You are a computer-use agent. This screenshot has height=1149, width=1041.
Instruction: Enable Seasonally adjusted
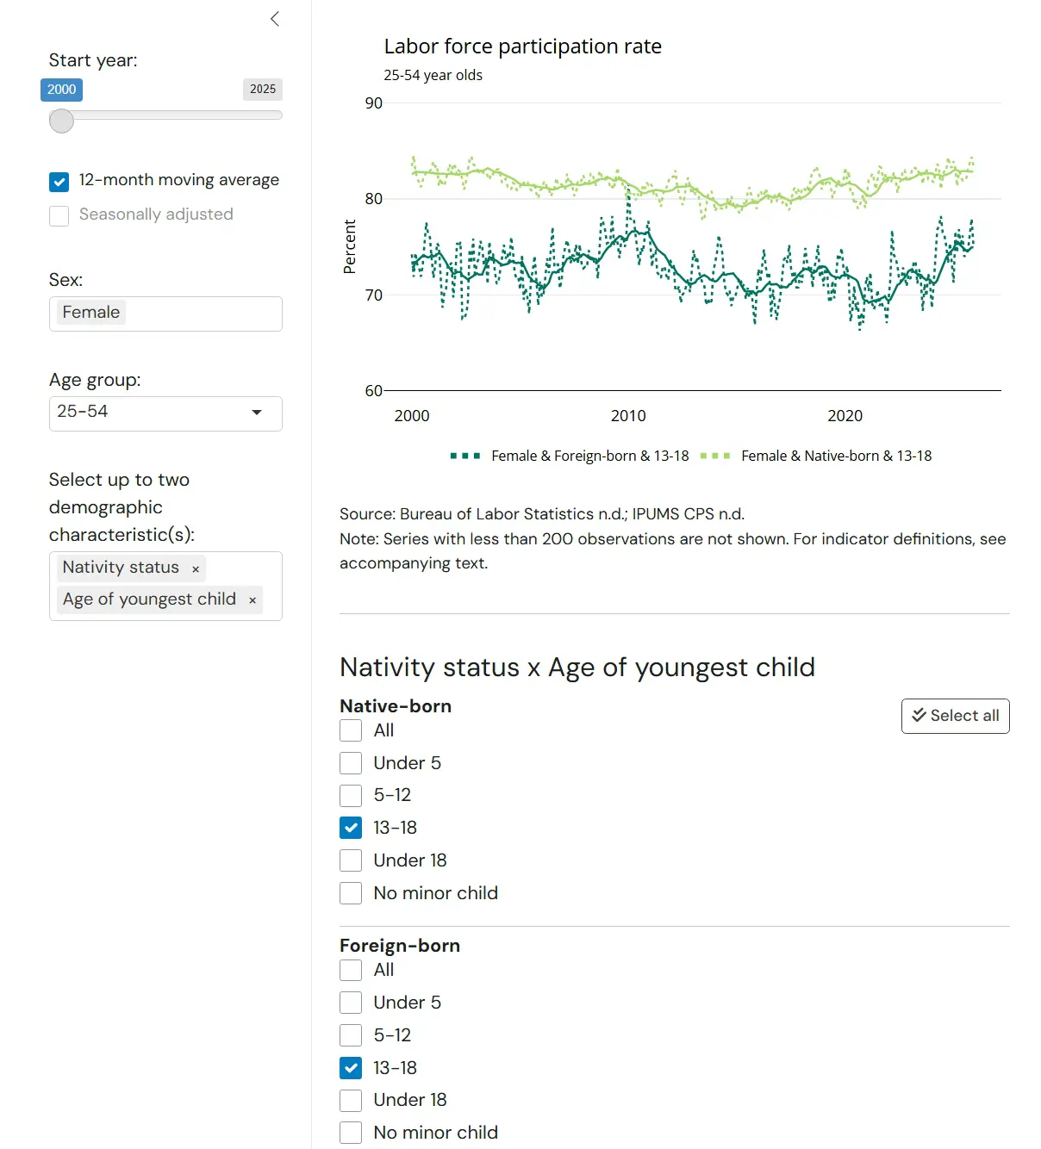click(x=59, y=215)
